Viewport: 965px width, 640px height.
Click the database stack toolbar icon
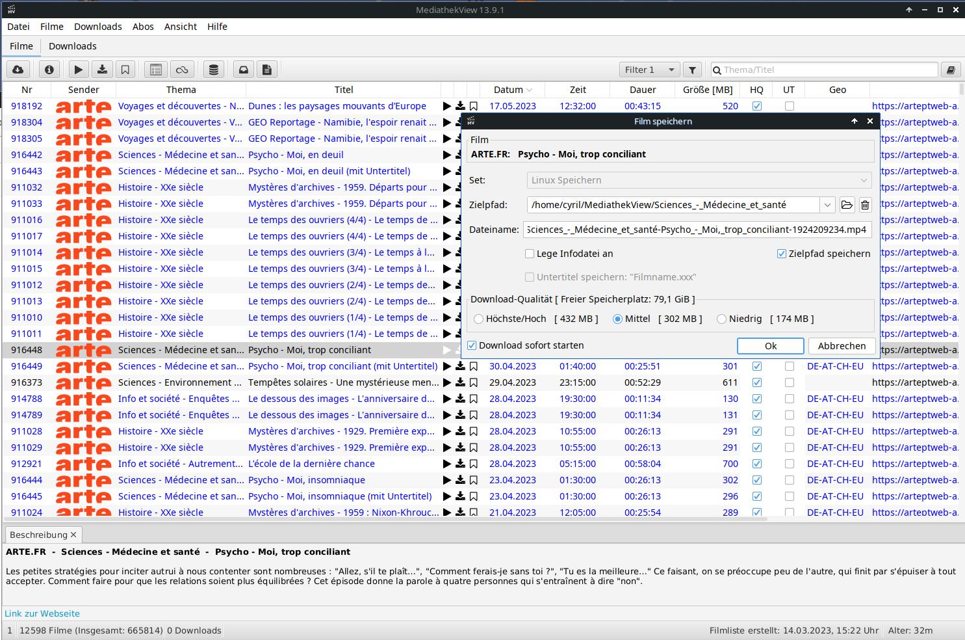point(214,70)
